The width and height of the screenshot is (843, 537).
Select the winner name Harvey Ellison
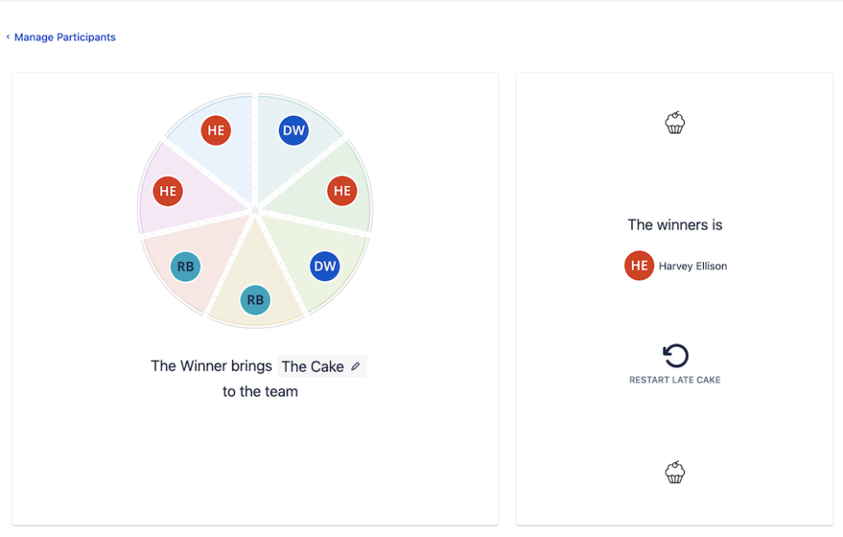pos(692,266)
